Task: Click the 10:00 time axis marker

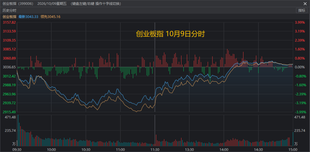Action: 51,149
